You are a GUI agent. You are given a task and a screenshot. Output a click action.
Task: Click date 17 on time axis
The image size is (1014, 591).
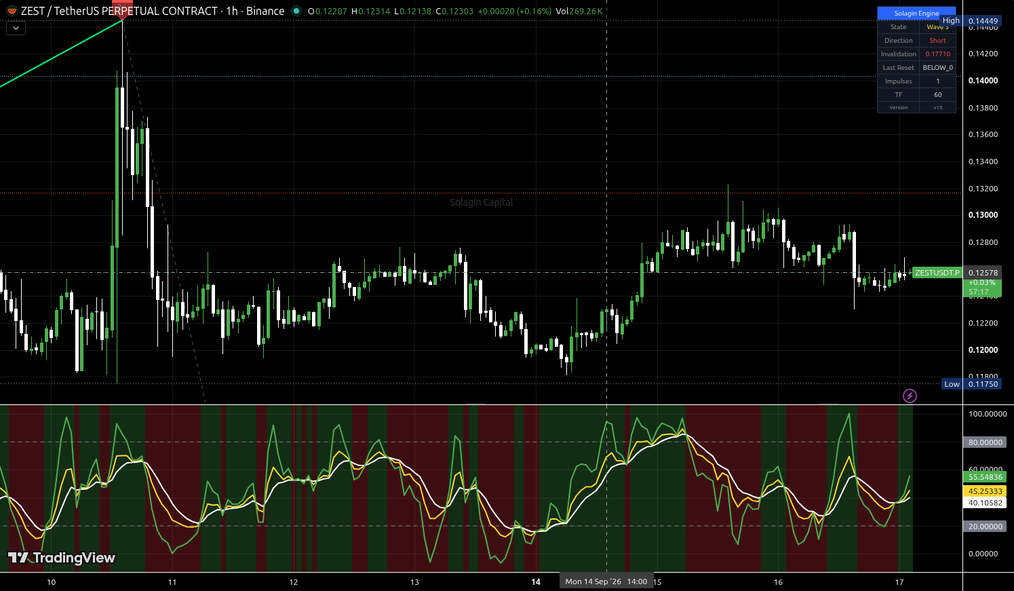tap(899, 582)
